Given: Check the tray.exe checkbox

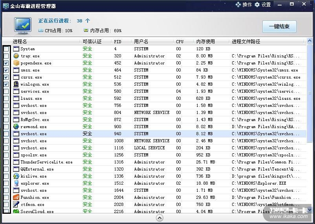Looking at the screenshot, I should click(x=6, y=56).
